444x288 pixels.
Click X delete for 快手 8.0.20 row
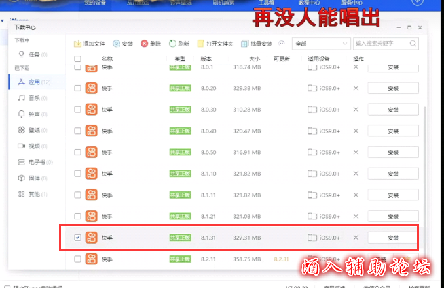tap(356, 88)
